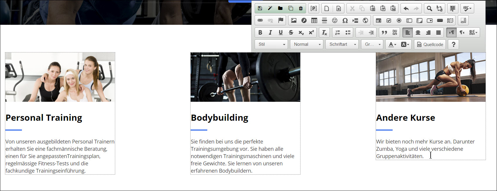Toggle Bold formatting
The height and width of the screenshot is (191, 497).
pyautogui.click(x=260, y=33)
